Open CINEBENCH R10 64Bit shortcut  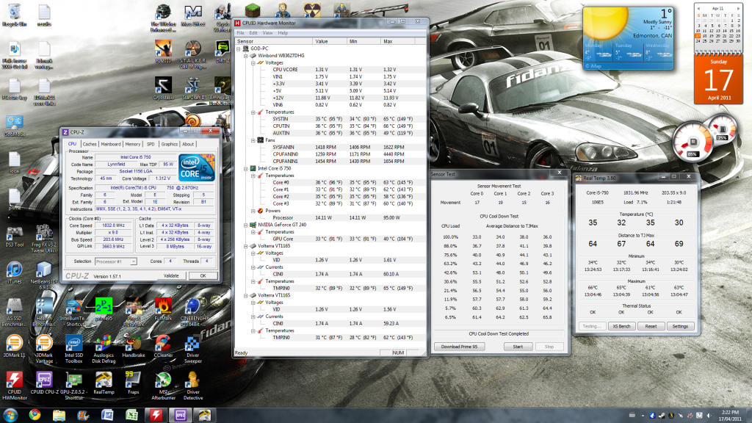coord(193,312)
